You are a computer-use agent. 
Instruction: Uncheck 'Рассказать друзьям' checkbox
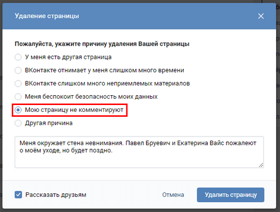[18, 195]
